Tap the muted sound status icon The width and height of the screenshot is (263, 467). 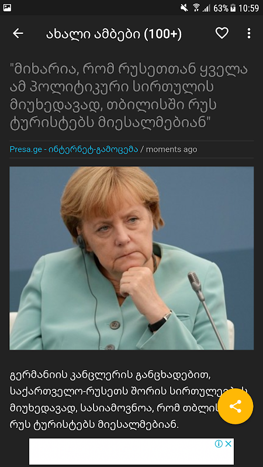(x=184, y=8)
